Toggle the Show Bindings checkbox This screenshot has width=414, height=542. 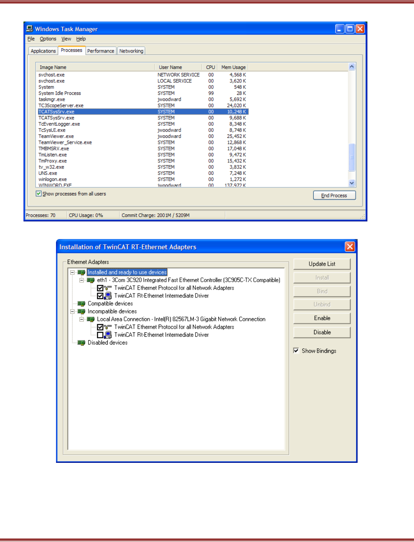pos(296,350)
